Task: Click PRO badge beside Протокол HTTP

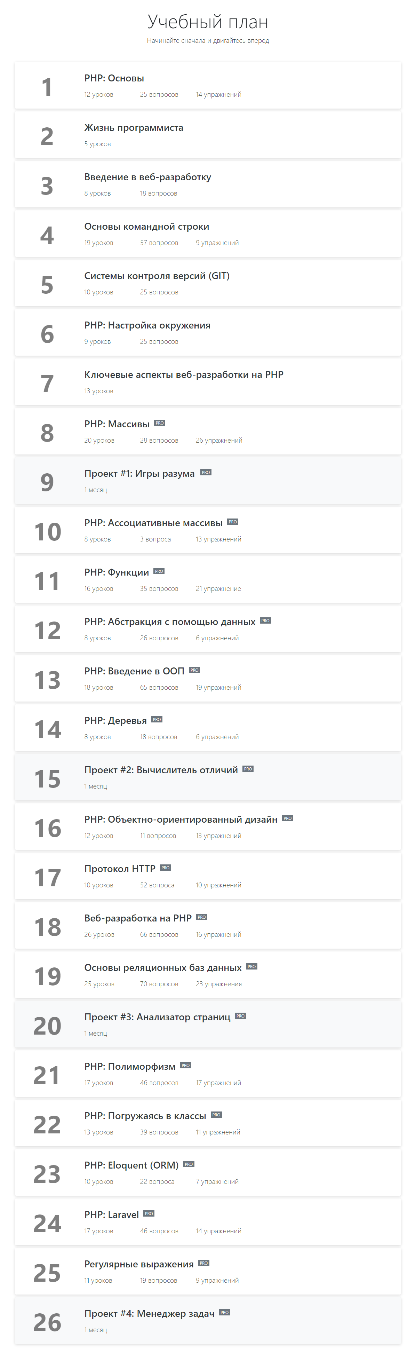Action: click(x=165, y=868)
